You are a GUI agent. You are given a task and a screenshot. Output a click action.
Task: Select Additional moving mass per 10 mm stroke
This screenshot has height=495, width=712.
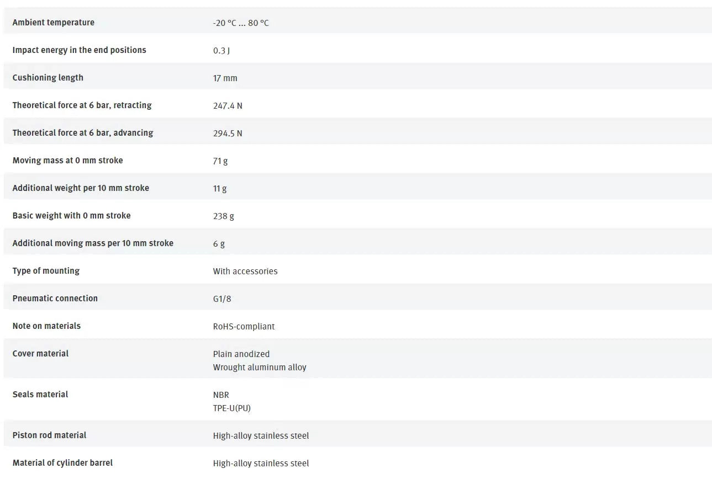pos(93,243)
